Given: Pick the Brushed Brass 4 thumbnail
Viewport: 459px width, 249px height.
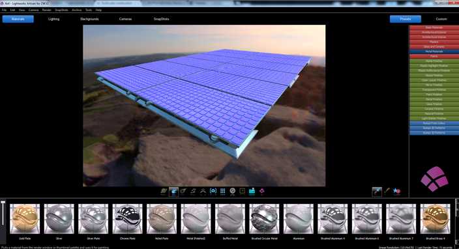Looking at the screenshot, I should (x=436, y=219).
